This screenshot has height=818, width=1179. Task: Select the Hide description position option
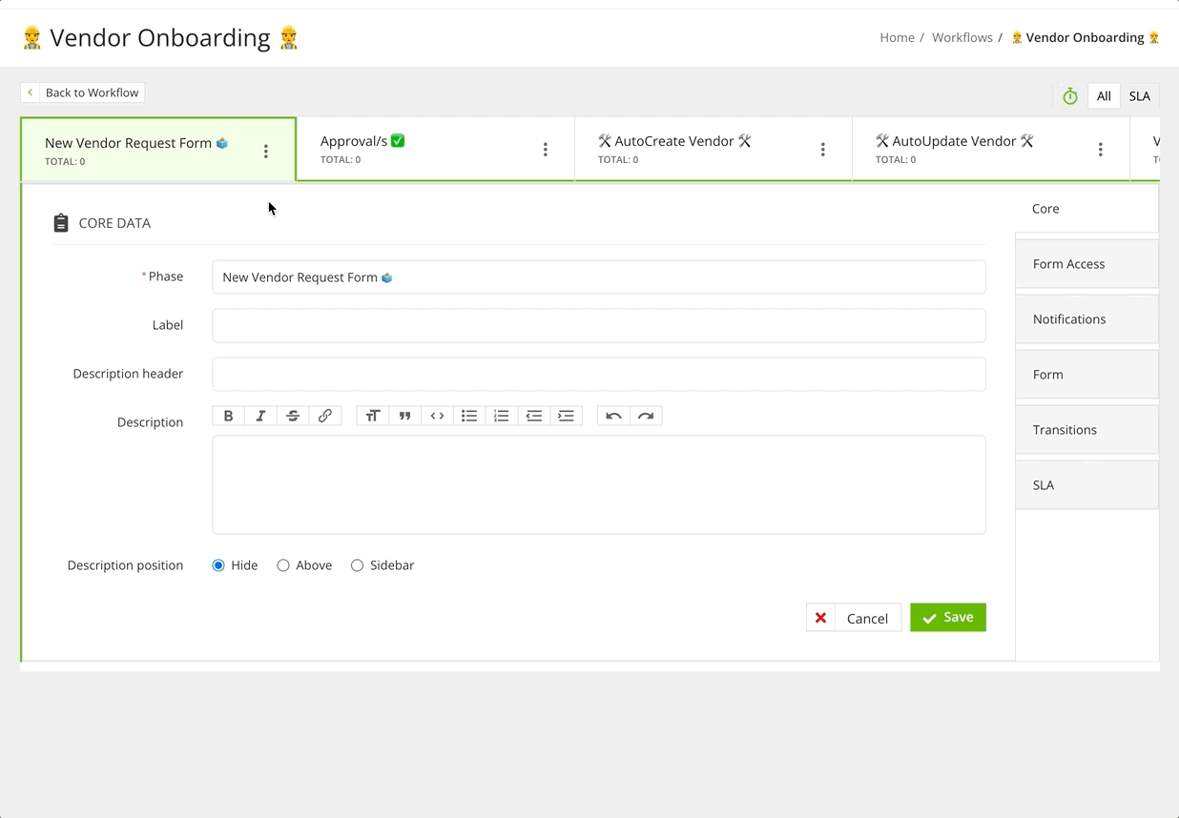coord(217,564)
